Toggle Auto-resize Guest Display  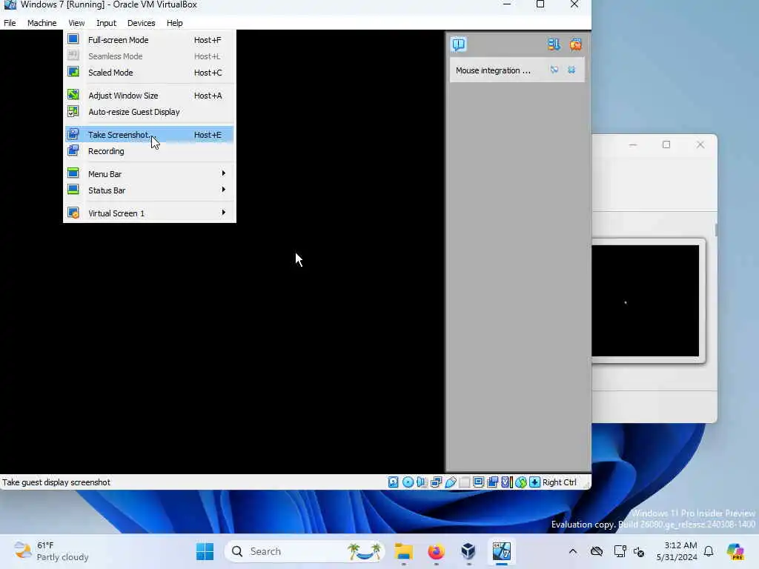(x=149, y=113)
